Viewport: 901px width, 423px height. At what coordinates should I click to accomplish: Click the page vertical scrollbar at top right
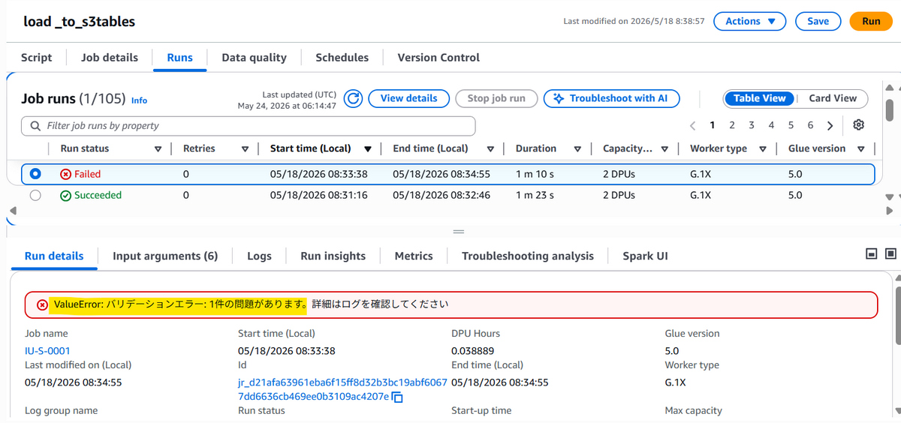click(x=890, y=109)
